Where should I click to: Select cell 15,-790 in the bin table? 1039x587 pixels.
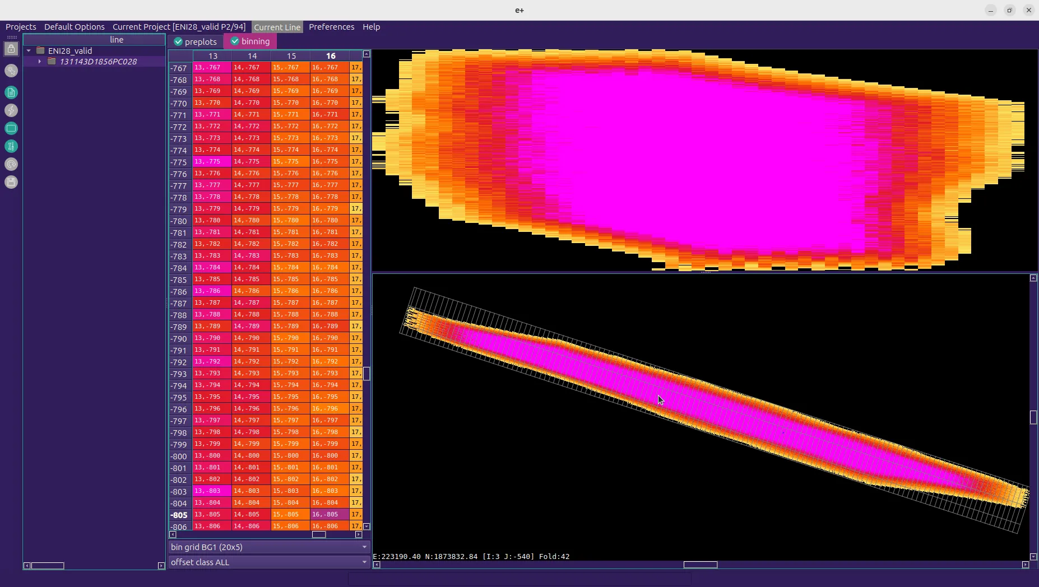290,338
